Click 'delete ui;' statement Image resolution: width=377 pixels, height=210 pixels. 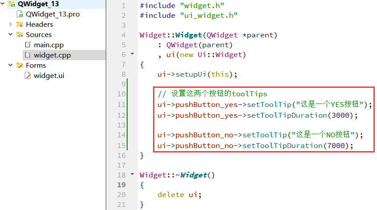179,195
